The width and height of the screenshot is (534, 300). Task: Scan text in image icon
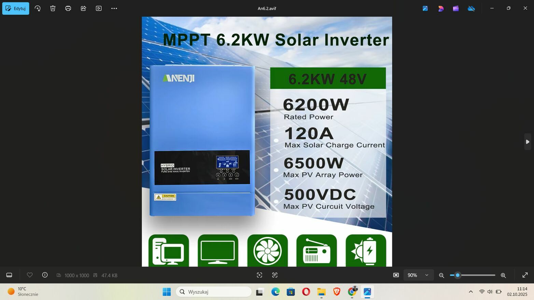point(275,275)
